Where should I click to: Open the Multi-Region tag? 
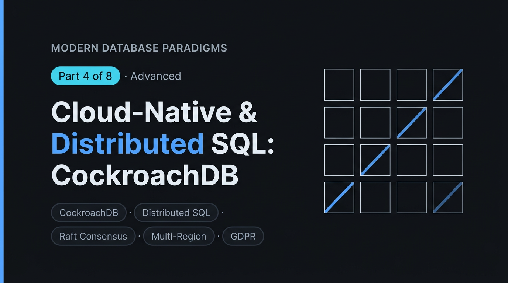(179, 236)
